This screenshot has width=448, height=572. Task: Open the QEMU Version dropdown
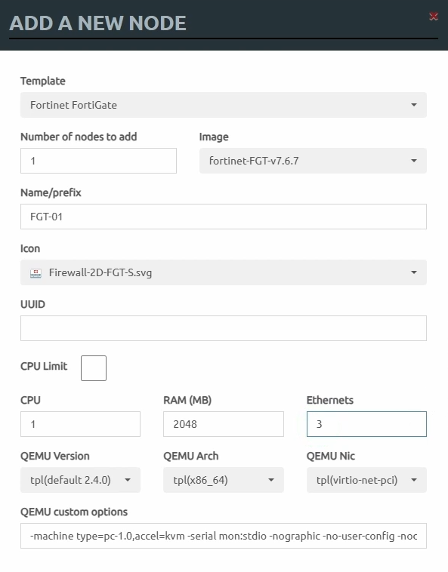(80, 480)
